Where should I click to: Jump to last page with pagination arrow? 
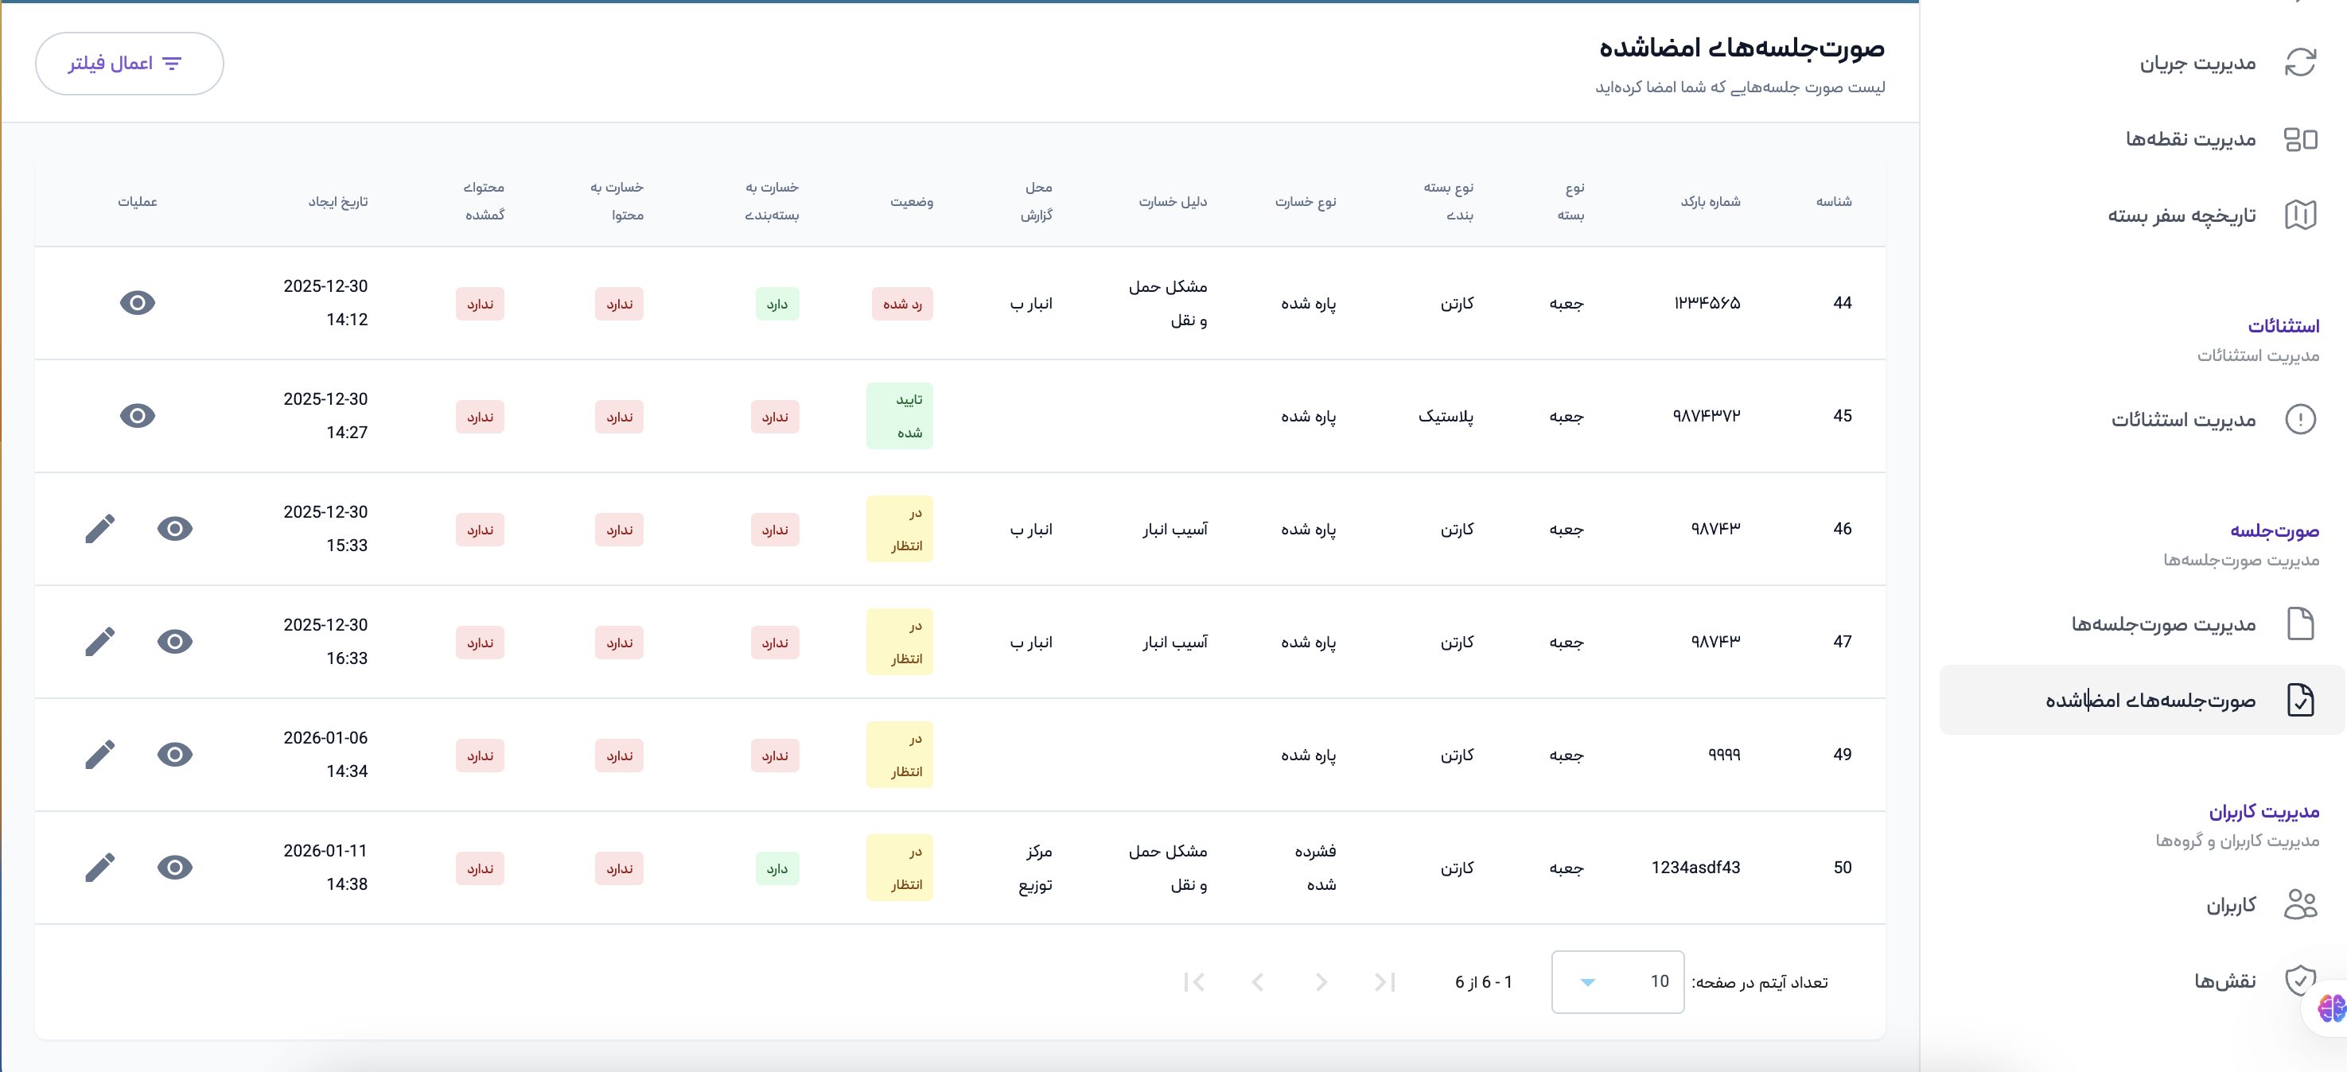click(1193, 982)
